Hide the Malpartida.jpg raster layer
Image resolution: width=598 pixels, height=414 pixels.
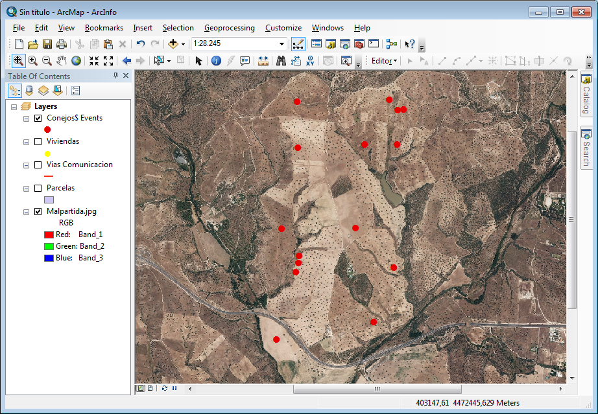pos(38,211)
